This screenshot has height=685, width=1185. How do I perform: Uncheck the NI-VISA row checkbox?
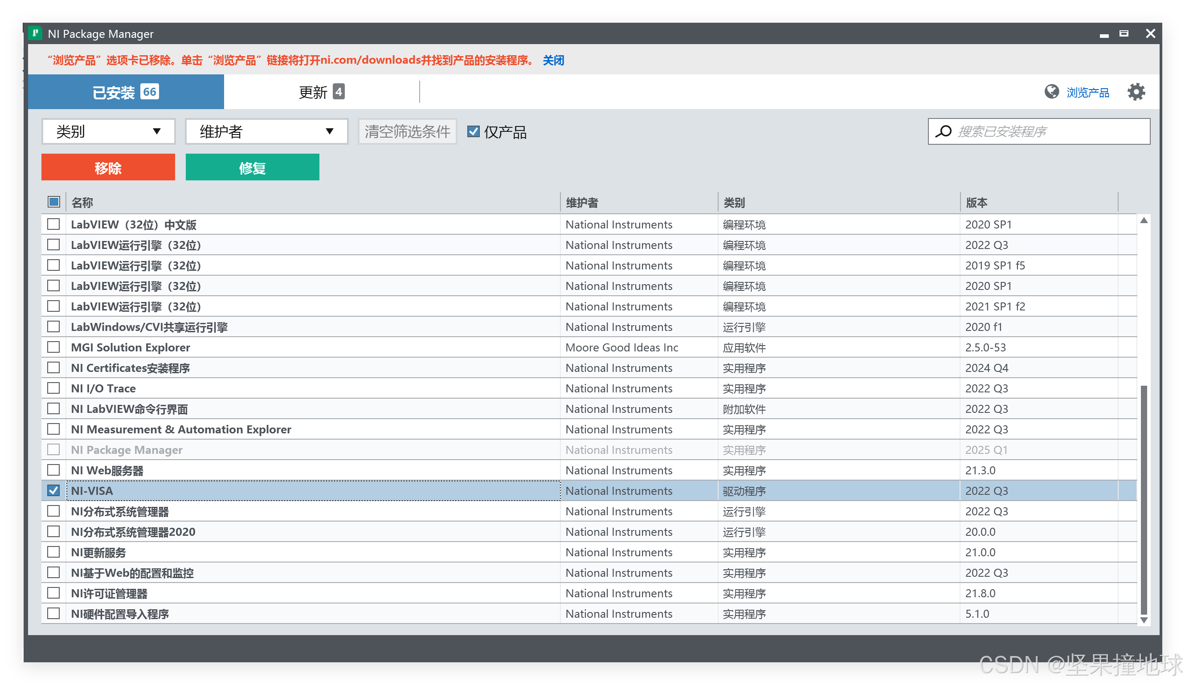(53, 490)
